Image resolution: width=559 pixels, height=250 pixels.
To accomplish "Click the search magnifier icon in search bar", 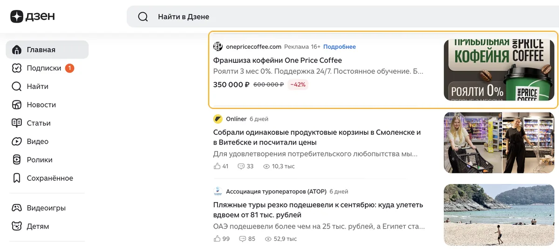I will pyautogui.click(x=143, y=17).
